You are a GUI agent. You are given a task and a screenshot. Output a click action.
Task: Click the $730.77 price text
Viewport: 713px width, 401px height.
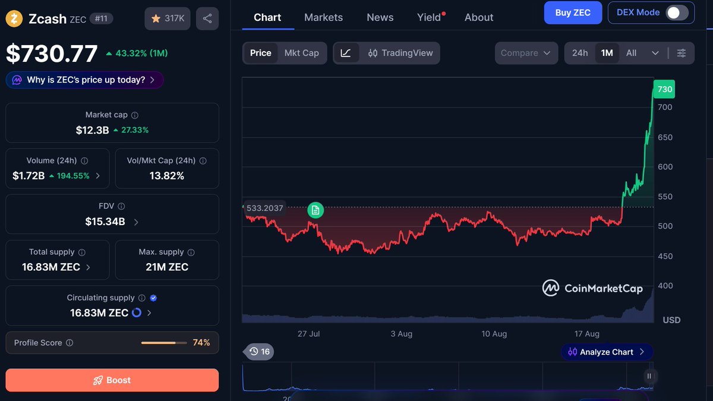click(52, 53)
